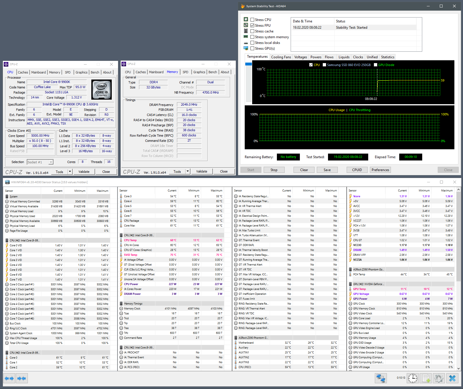Click the HWiNFO clock reset timer icon
The image size is (463, 389).
[x=413, y=378]
